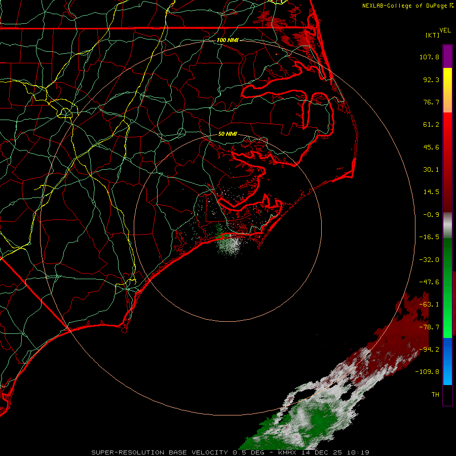Viewport: 456px width, 456px height.
Task: Click the TH legend label
Action: [435, 395]
